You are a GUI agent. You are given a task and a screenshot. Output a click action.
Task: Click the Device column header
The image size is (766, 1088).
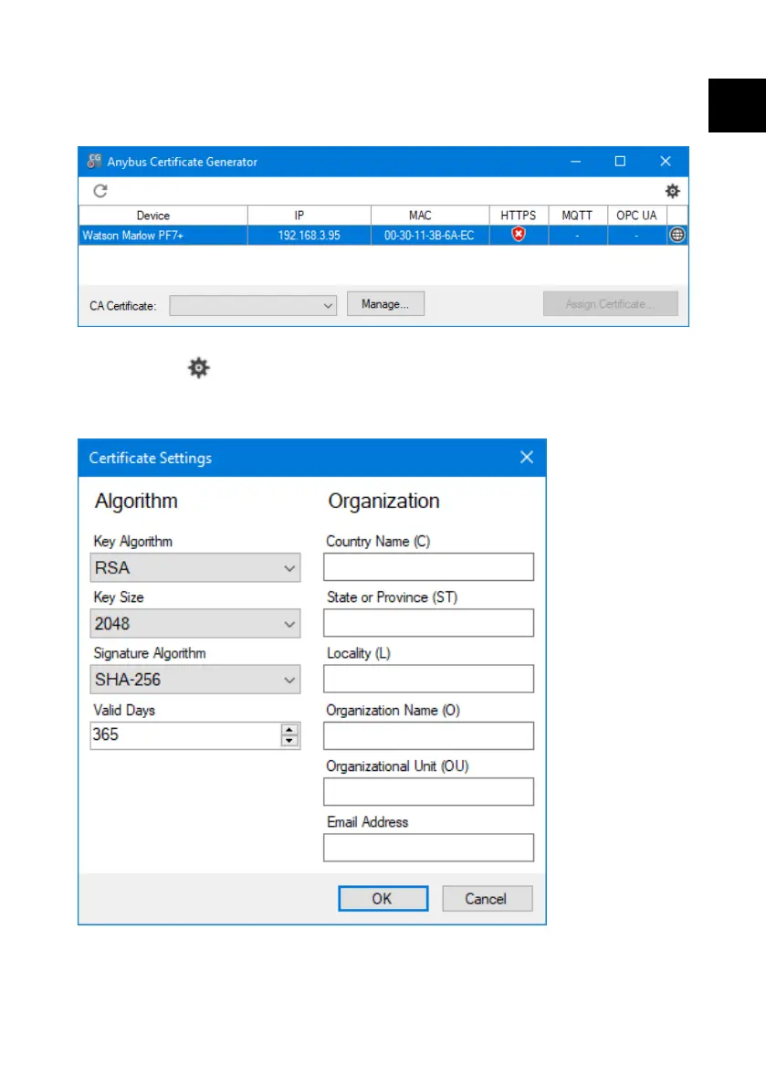[x=163, y=215]
